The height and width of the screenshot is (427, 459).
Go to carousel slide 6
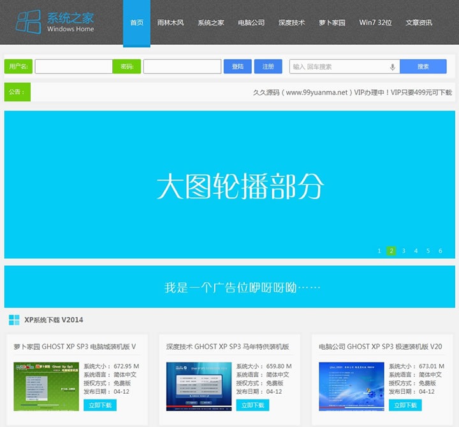click(441, 251)
